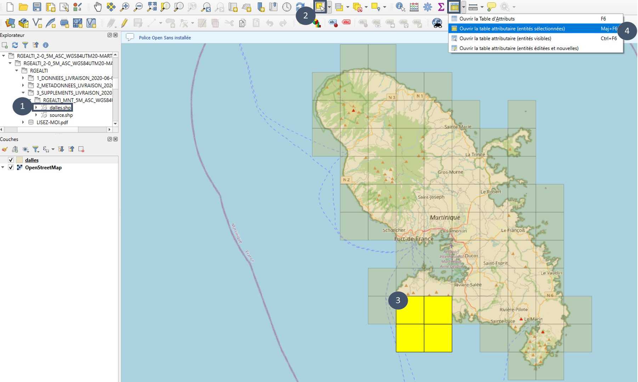Choose attribute table 'entités sélectionnées' menu entry
The height and width of the screenshot is (382, 638).
tap(536, 29)
